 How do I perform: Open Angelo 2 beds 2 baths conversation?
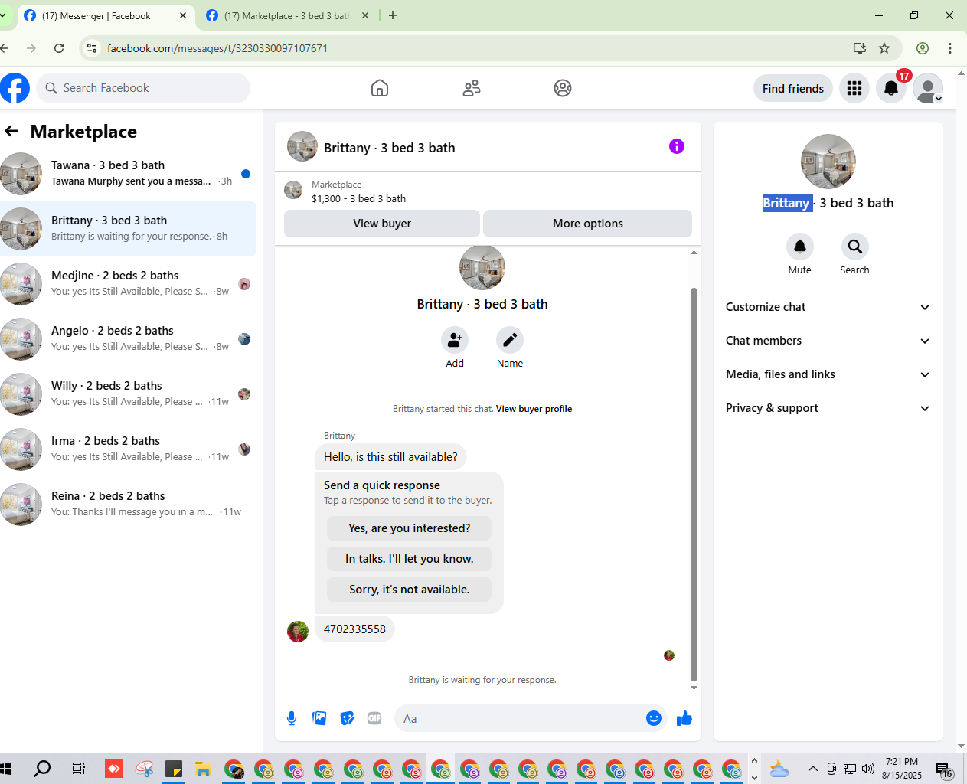(128, 339)
